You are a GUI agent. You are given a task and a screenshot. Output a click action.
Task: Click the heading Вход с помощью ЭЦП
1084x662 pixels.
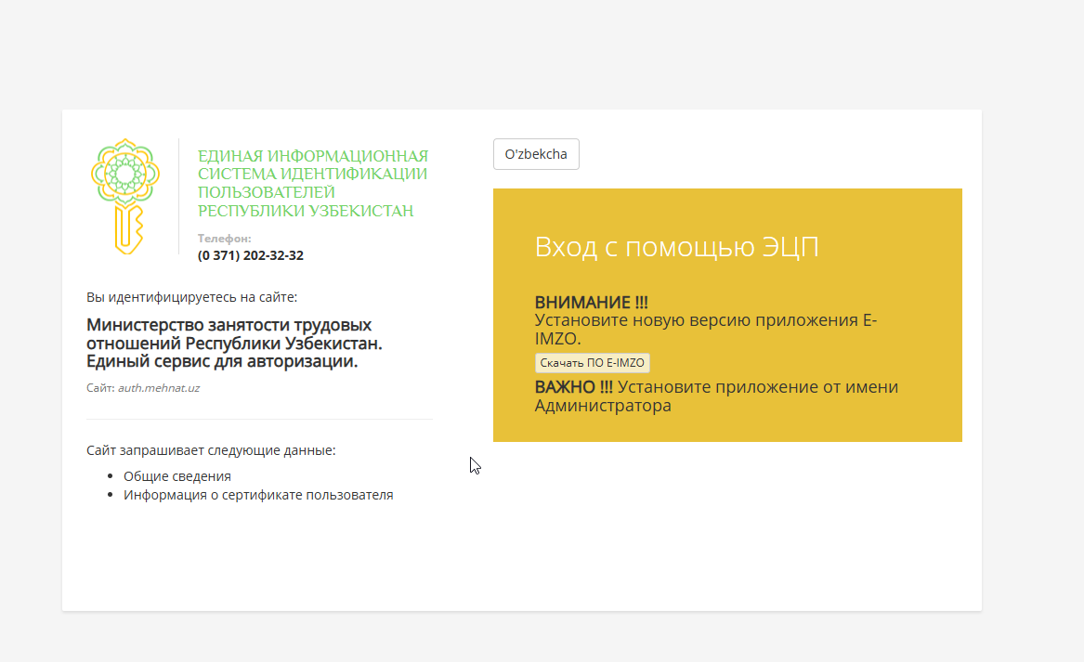[x=677, y=247]
